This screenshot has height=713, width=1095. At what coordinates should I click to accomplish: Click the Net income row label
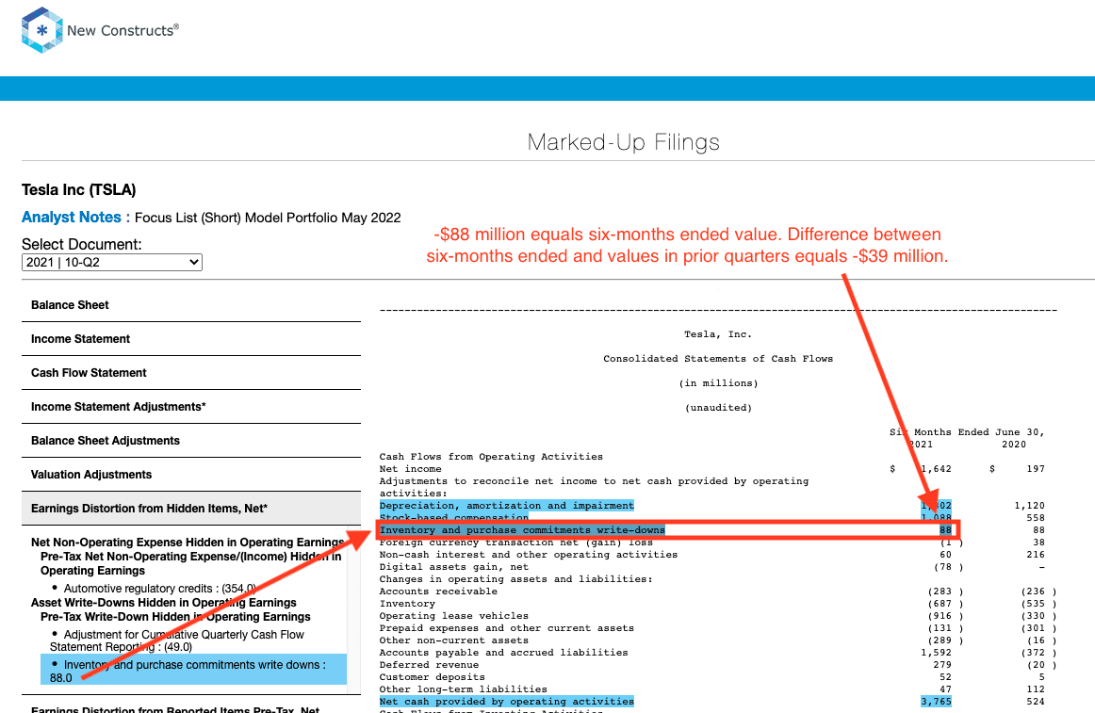point(411,469)
